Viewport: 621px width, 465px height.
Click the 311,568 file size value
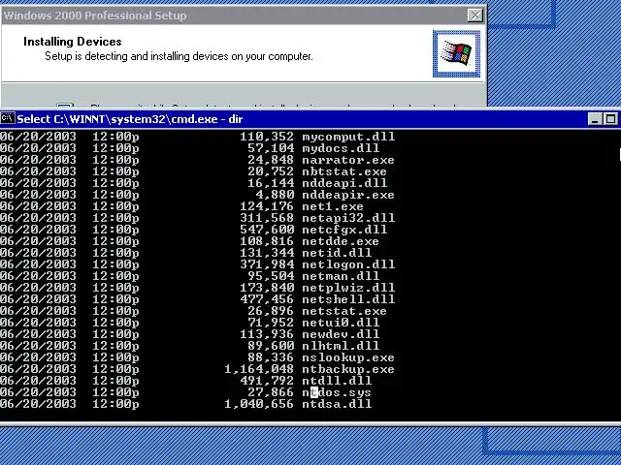click(x=267, y=218)
